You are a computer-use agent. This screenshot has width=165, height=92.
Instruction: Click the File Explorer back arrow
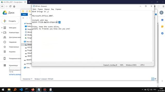click(x=23, y=18)
